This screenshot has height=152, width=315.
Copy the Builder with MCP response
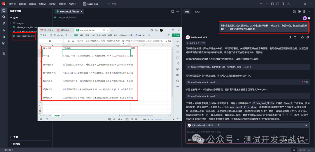click(x=290, y=37)
